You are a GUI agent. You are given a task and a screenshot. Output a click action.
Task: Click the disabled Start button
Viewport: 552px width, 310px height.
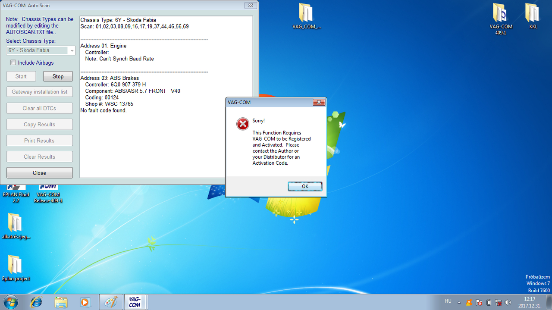21,76
